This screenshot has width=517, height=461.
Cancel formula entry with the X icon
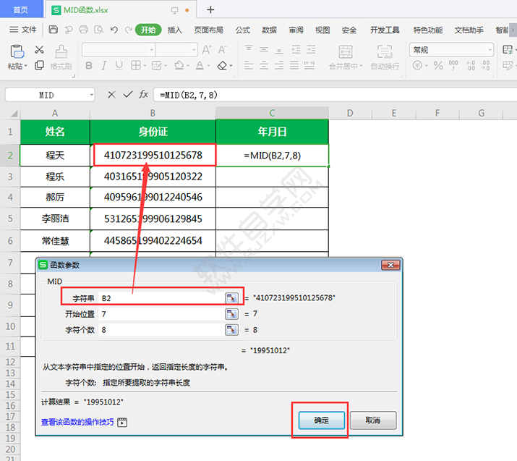111,95
